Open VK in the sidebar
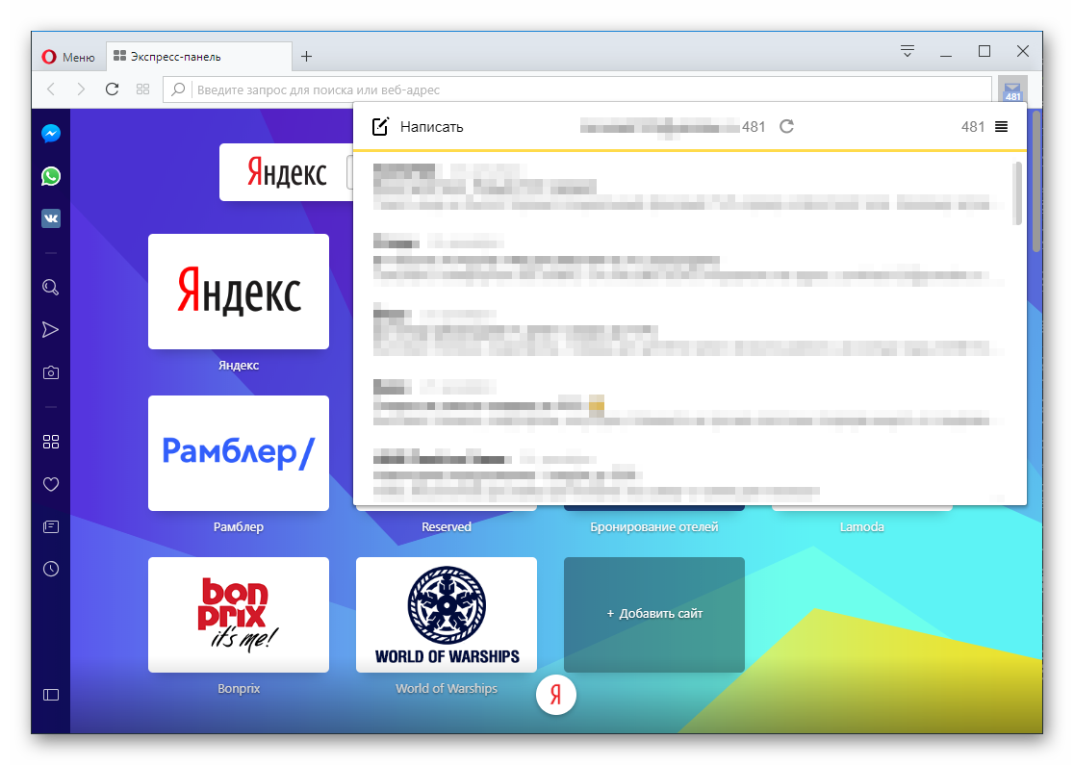1074x765 pixels. click(x=51, y=218)
